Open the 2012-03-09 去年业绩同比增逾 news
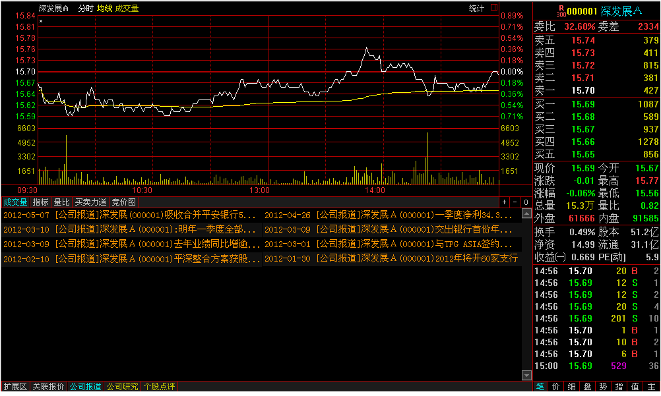The image size is (661, 396). pyautogui.click(x=131, y=244)
